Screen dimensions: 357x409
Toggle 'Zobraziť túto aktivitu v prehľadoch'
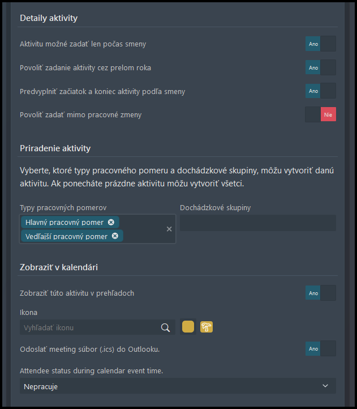[x=321, y=293]
